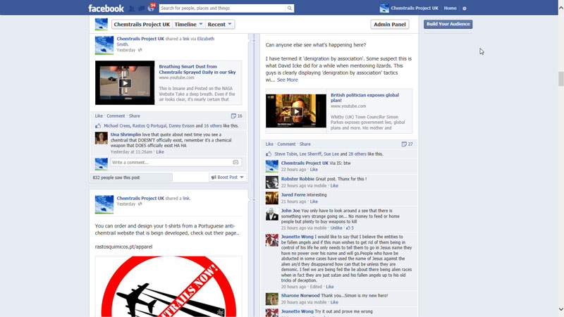Expand the Recent dropdown
This screenshot has height=317, width=564.
pos(220,25)
